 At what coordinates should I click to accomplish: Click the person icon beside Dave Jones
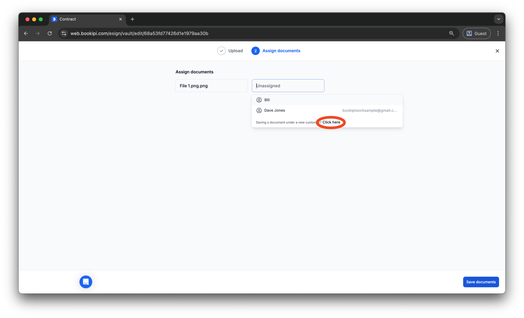[x=259, y=111]
